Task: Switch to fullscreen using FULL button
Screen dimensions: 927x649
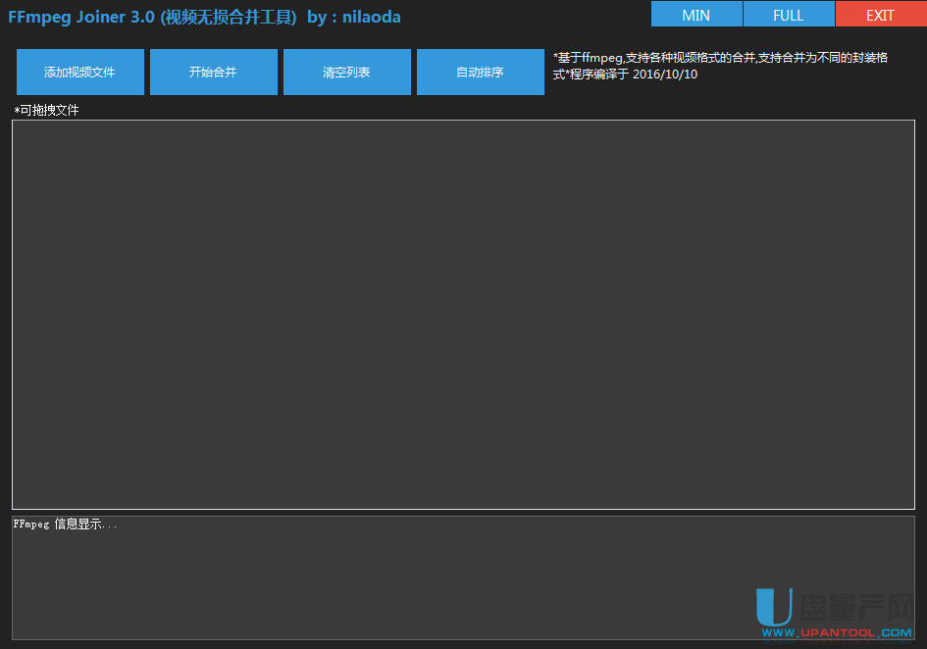Action: click(788, 15)
